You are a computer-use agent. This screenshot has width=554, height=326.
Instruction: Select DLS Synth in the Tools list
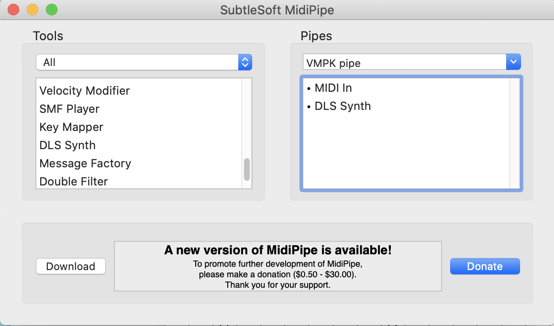67,145
